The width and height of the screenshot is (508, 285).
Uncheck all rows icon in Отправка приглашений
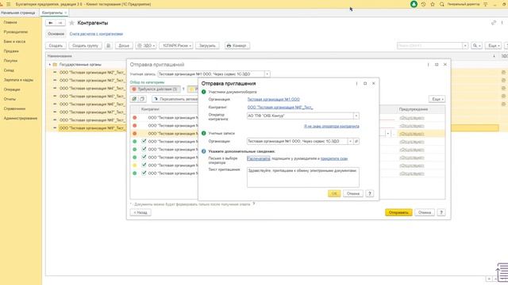click(142, 99)
